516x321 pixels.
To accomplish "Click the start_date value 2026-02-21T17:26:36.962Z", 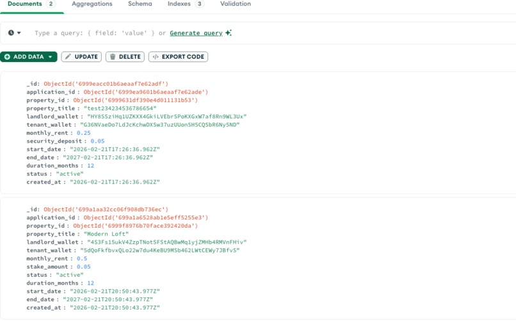I will pyautogui.click(x=115, y=150).
